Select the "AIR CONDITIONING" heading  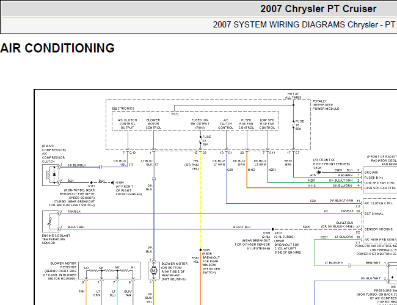[57, 48]
